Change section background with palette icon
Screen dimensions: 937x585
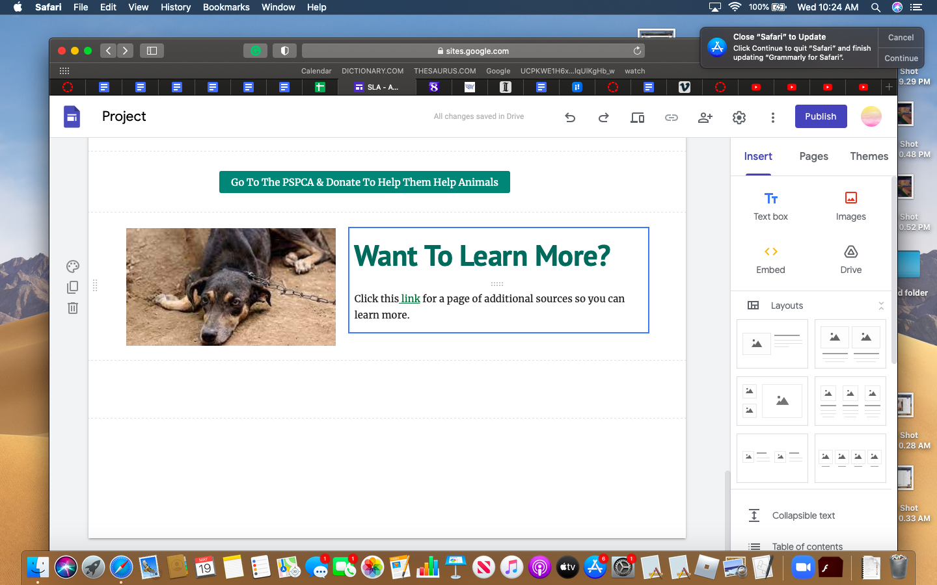pyautogui.click(x=73, y=266)
